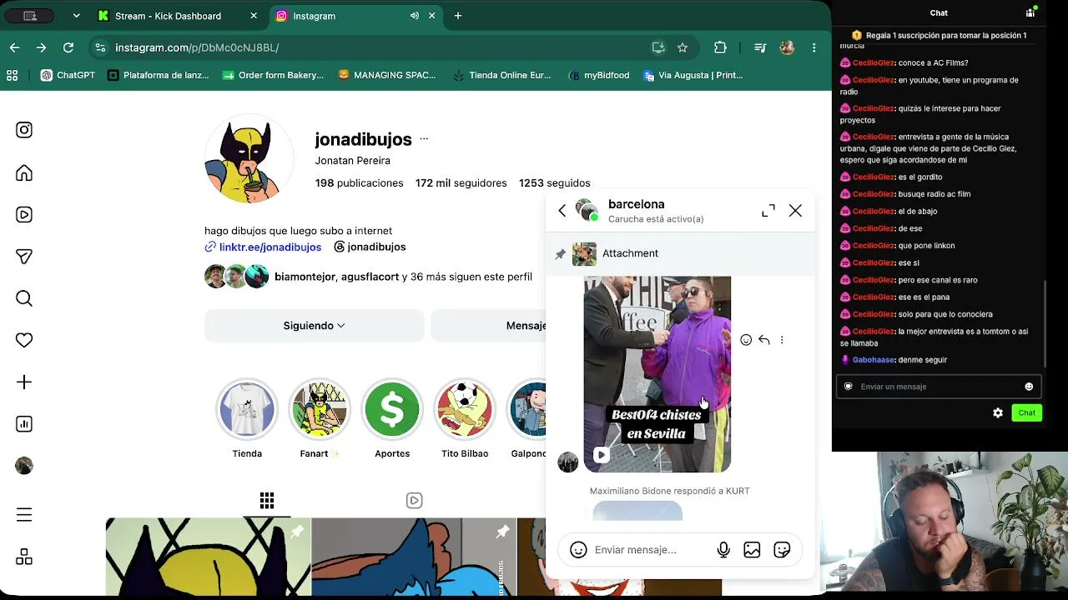Select the Reels tab on profile

[414, 500]
